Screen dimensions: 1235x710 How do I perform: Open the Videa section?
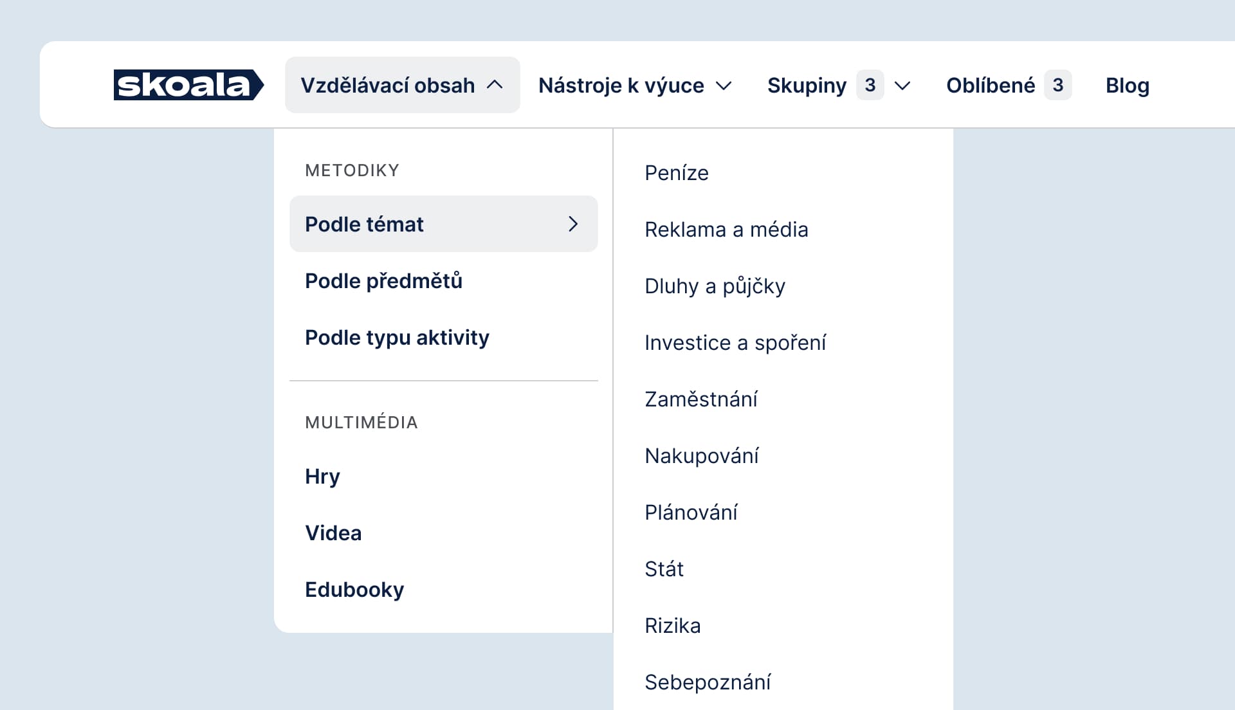[333, 533]
